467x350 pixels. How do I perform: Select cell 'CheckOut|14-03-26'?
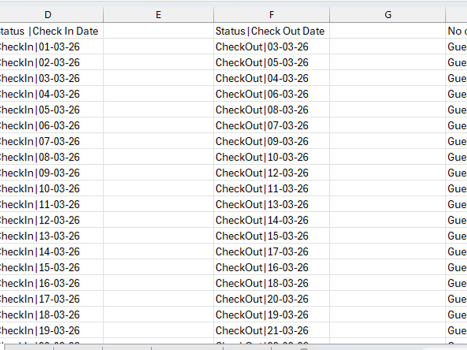(x=272, y=220)
